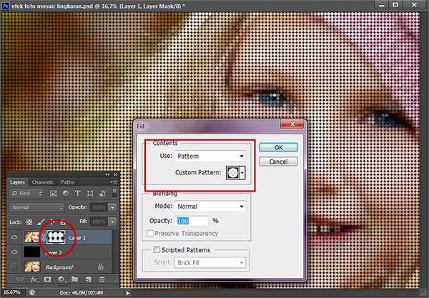Maximize the Photoshop document window

pos(395,5)
